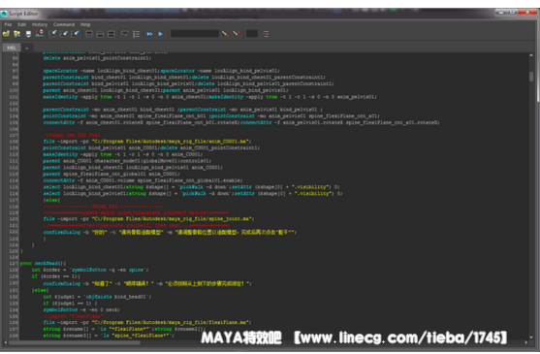Open the History menu
540x354 pixels.
coord(40,24)
